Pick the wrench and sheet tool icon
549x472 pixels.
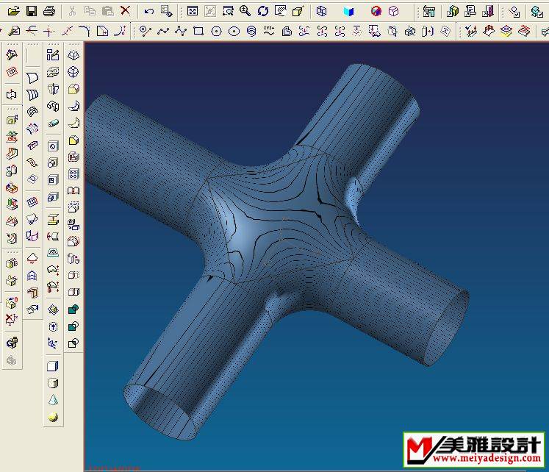click(14, 32)
